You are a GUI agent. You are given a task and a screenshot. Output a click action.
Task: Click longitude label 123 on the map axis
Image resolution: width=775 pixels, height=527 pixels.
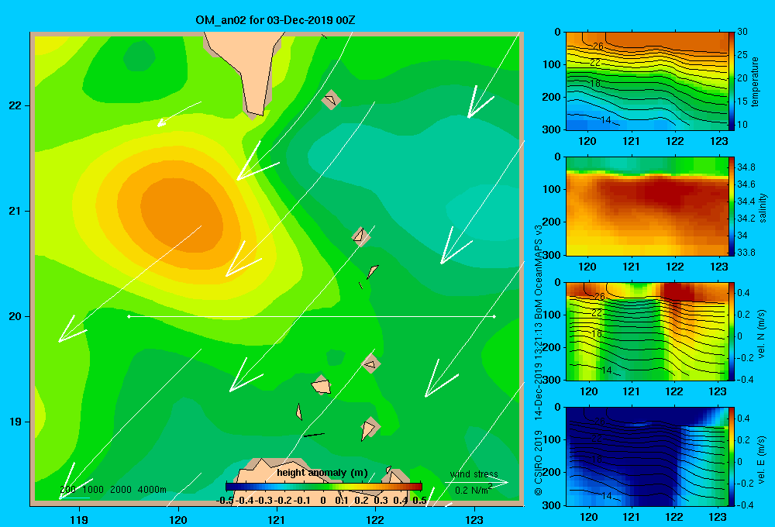[474, 519]
